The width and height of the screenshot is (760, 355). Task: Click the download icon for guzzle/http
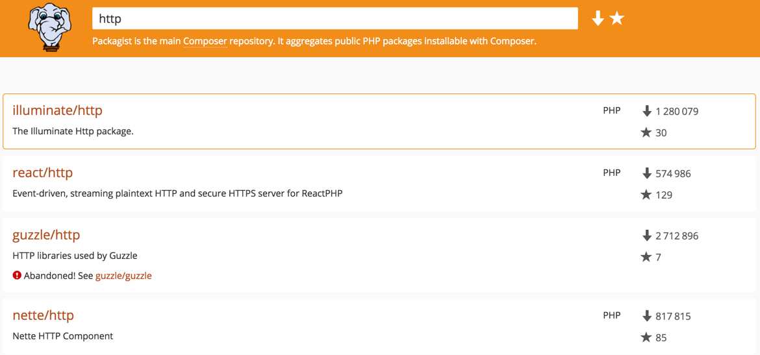(x=646, y=236)
